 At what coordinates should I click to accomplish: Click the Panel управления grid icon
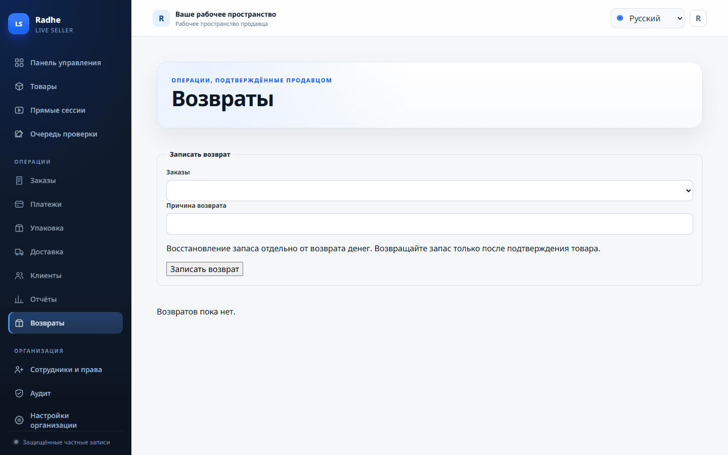click(19, 63)
